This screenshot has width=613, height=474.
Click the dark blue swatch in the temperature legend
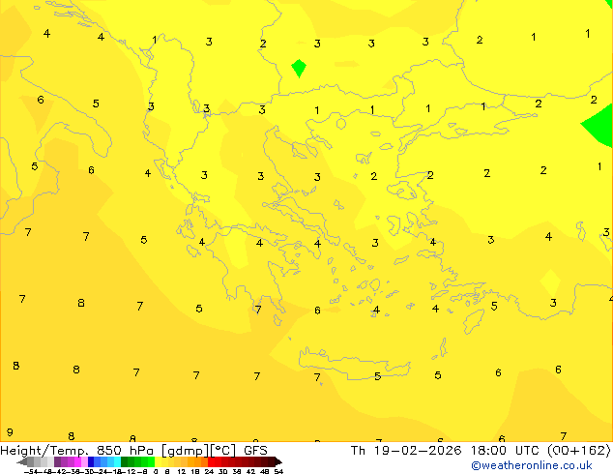click(91, 461)
